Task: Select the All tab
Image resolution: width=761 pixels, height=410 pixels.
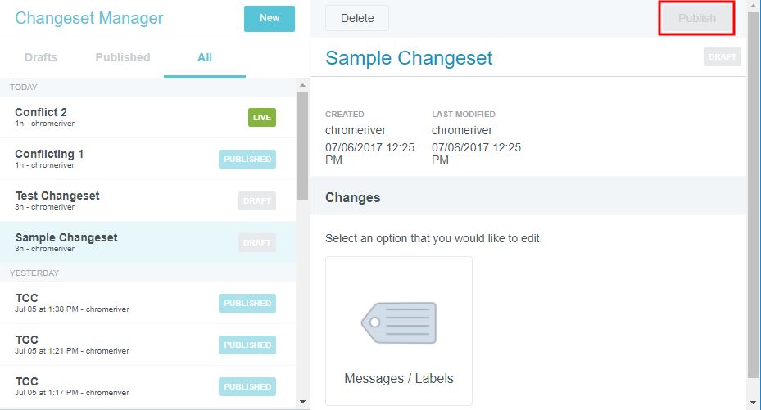Action: (205, 57)
